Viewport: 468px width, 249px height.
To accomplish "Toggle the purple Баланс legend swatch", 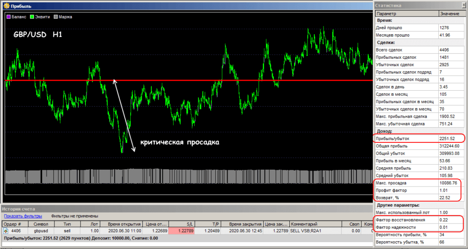I will pyautogui.click(x=9, y=17).
